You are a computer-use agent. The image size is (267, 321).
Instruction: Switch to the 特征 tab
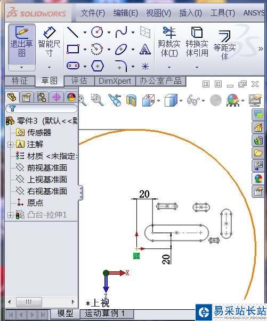[20, 81]
